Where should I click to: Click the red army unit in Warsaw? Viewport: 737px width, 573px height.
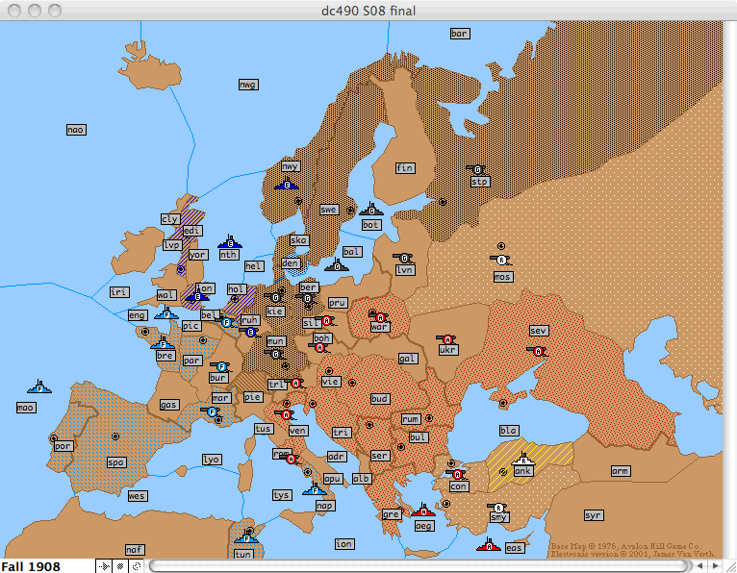coord(379,316)
